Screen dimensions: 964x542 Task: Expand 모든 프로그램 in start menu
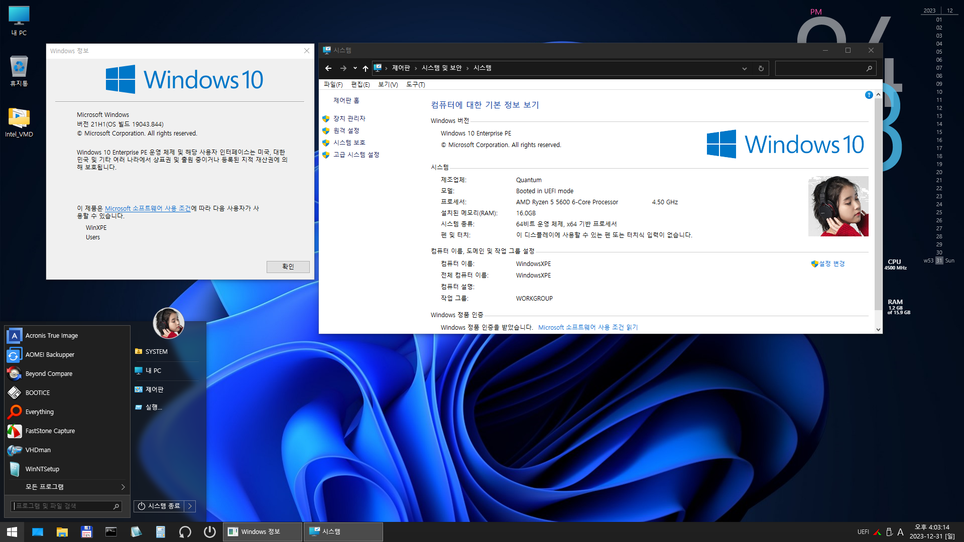[67, 487]
